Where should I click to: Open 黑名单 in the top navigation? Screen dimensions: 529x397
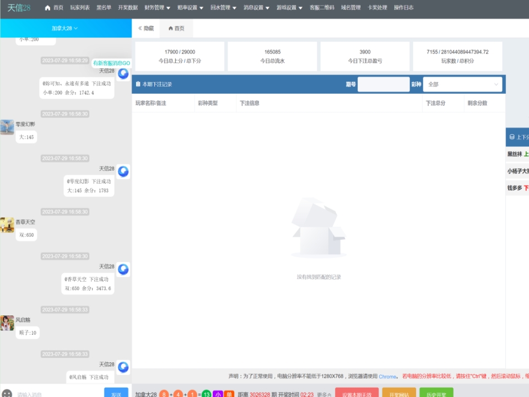click(x=104, y=8)
